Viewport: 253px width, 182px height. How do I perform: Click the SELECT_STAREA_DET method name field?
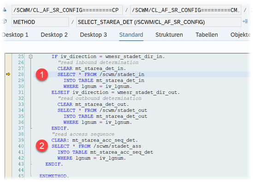tap(159, 22)
